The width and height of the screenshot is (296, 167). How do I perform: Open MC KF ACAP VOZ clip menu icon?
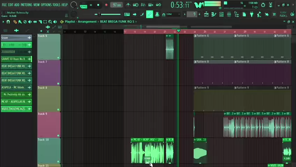tap(132, 140)
